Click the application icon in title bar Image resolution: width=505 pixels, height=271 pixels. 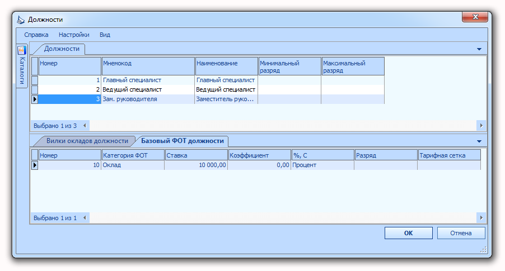click(21, 20)
